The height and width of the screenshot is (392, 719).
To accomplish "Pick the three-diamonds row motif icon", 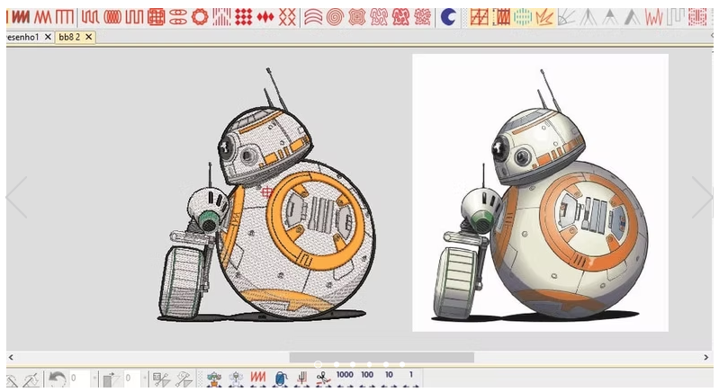I will (265, 17).
